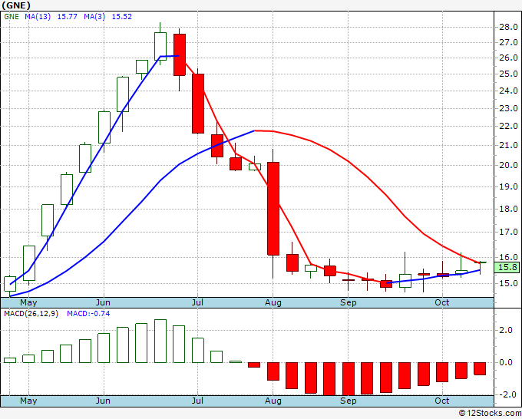Screen dimensions: 522x419
Task: Click the 22.0 price axis label
Action: pyautogui.click(x=508, y=127)
